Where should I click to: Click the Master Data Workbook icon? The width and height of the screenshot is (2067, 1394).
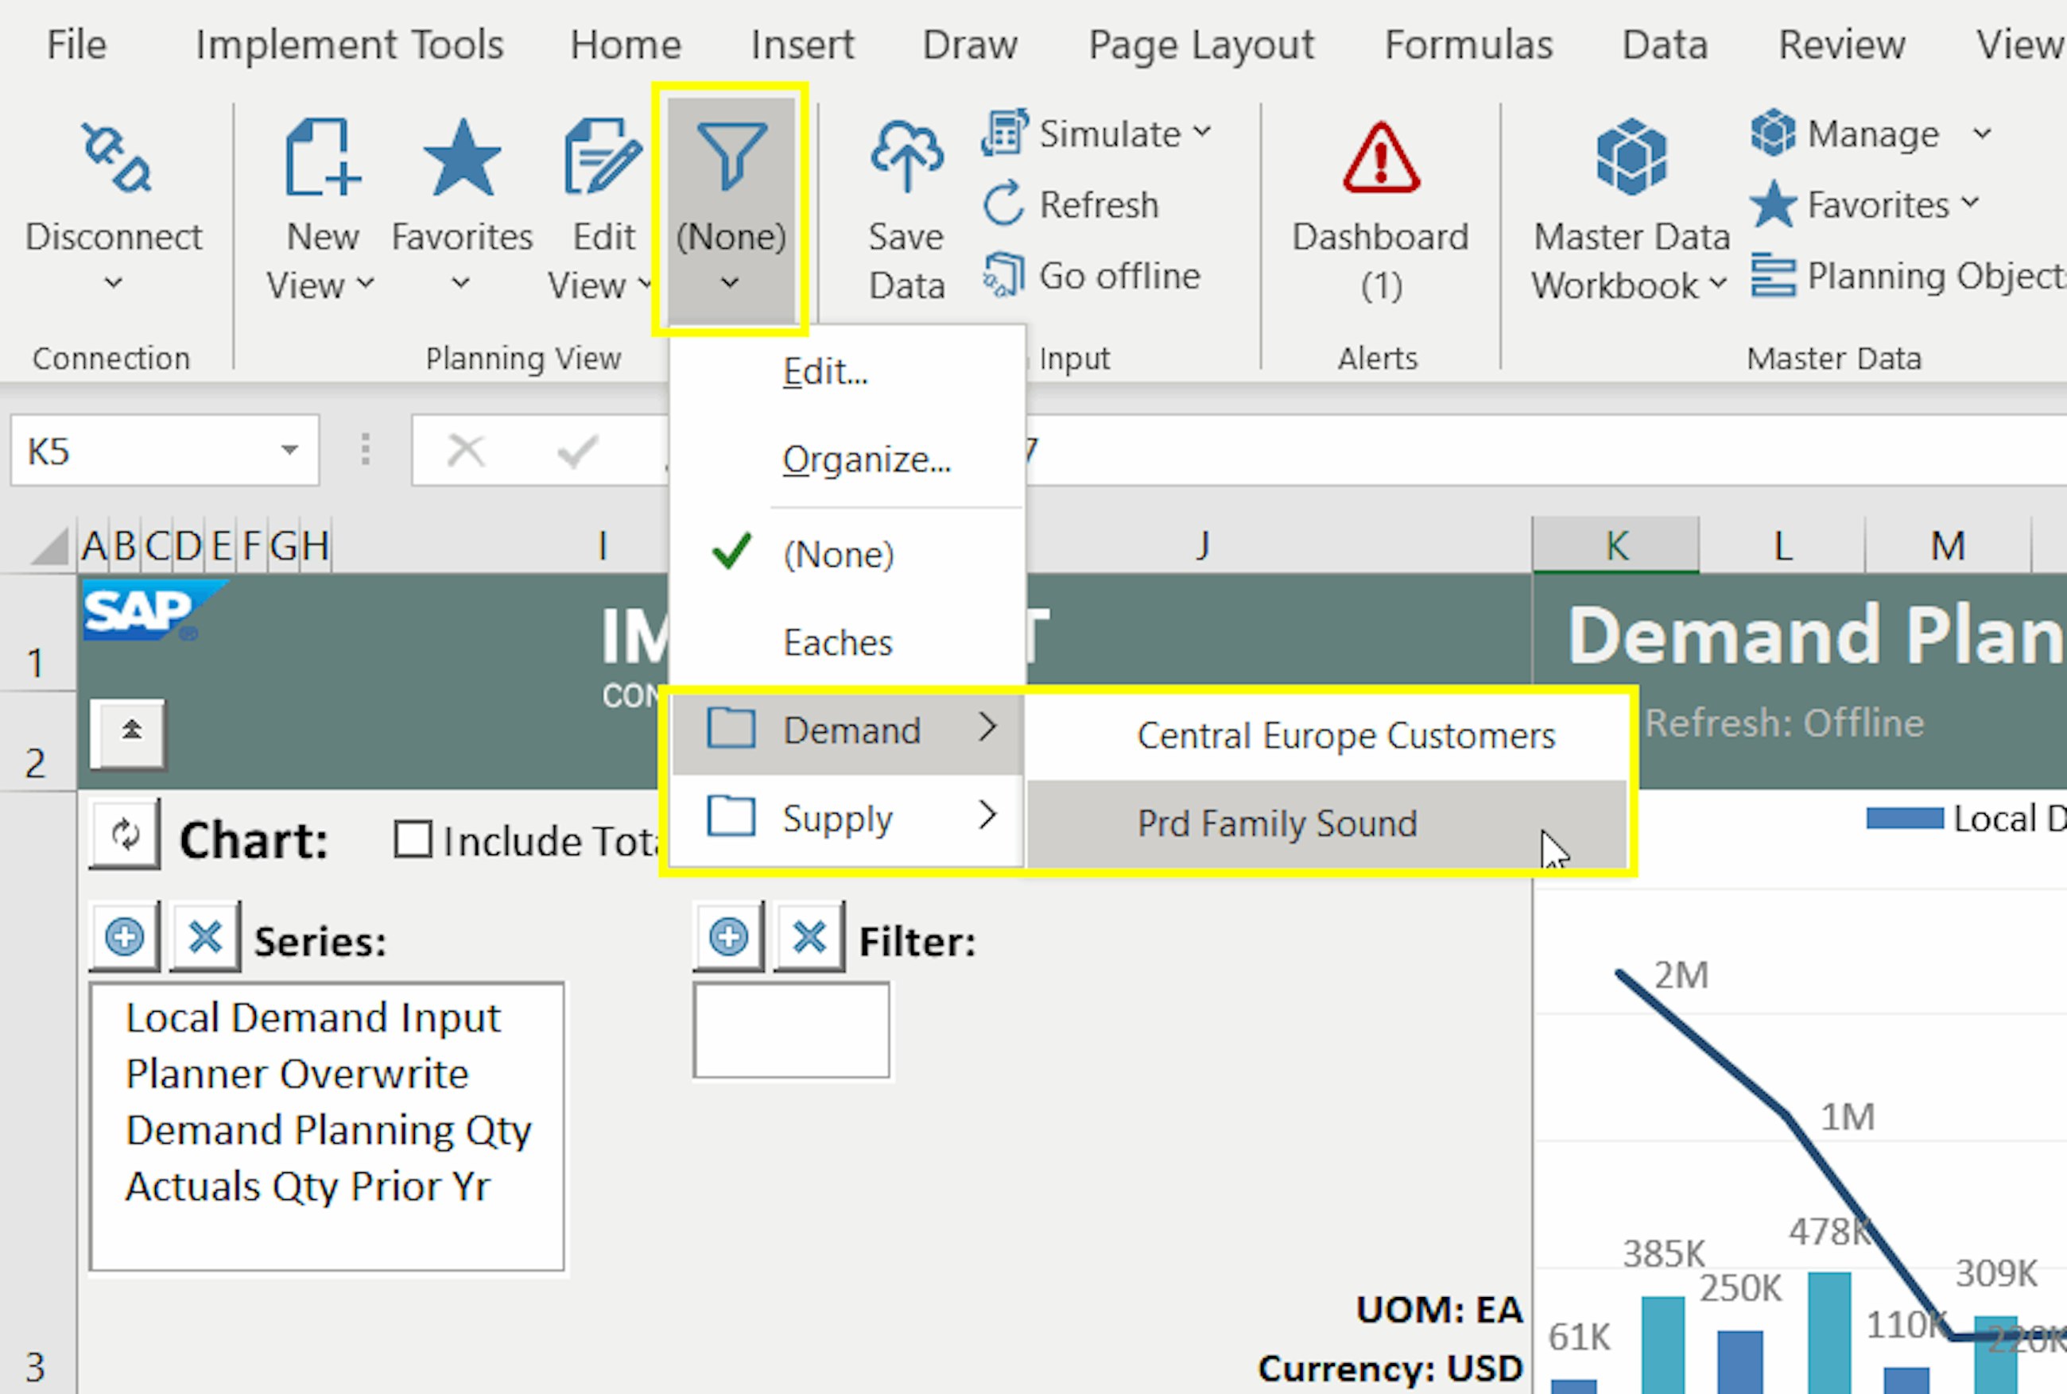[x=1631, y=158]
